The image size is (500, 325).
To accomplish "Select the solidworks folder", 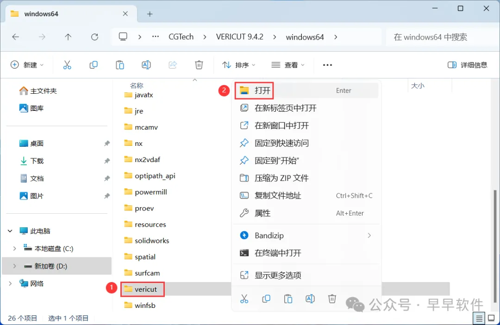I will 146,241.
